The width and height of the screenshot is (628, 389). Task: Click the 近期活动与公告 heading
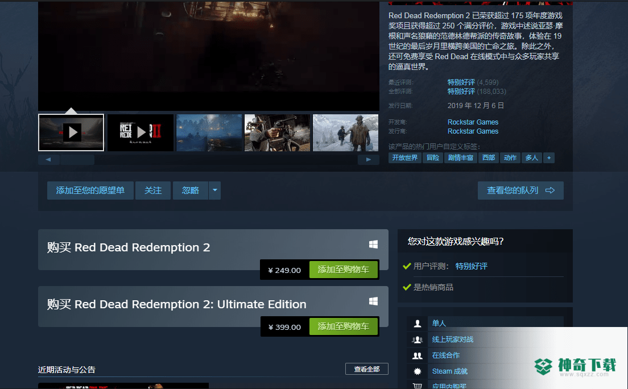coord(67,370)
